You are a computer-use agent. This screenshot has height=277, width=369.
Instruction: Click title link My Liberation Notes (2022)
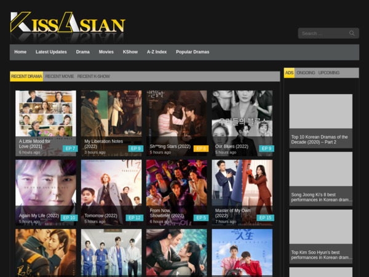(103, 143)
